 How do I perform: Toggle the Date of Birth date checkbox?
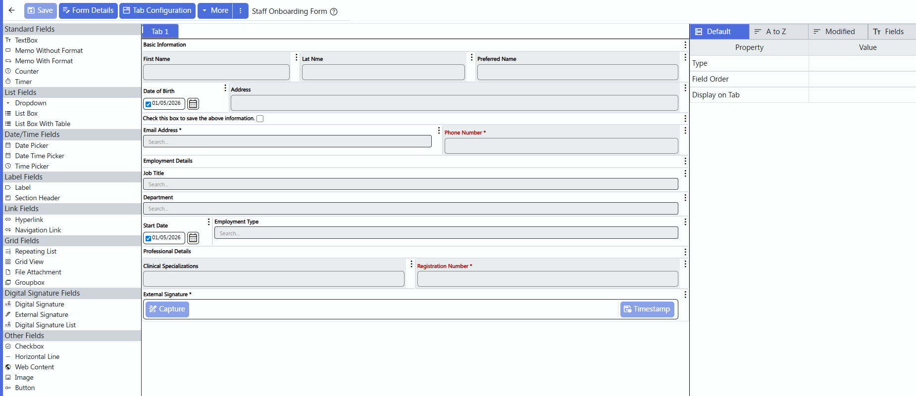pyautogui.click(x=148, y=104)
